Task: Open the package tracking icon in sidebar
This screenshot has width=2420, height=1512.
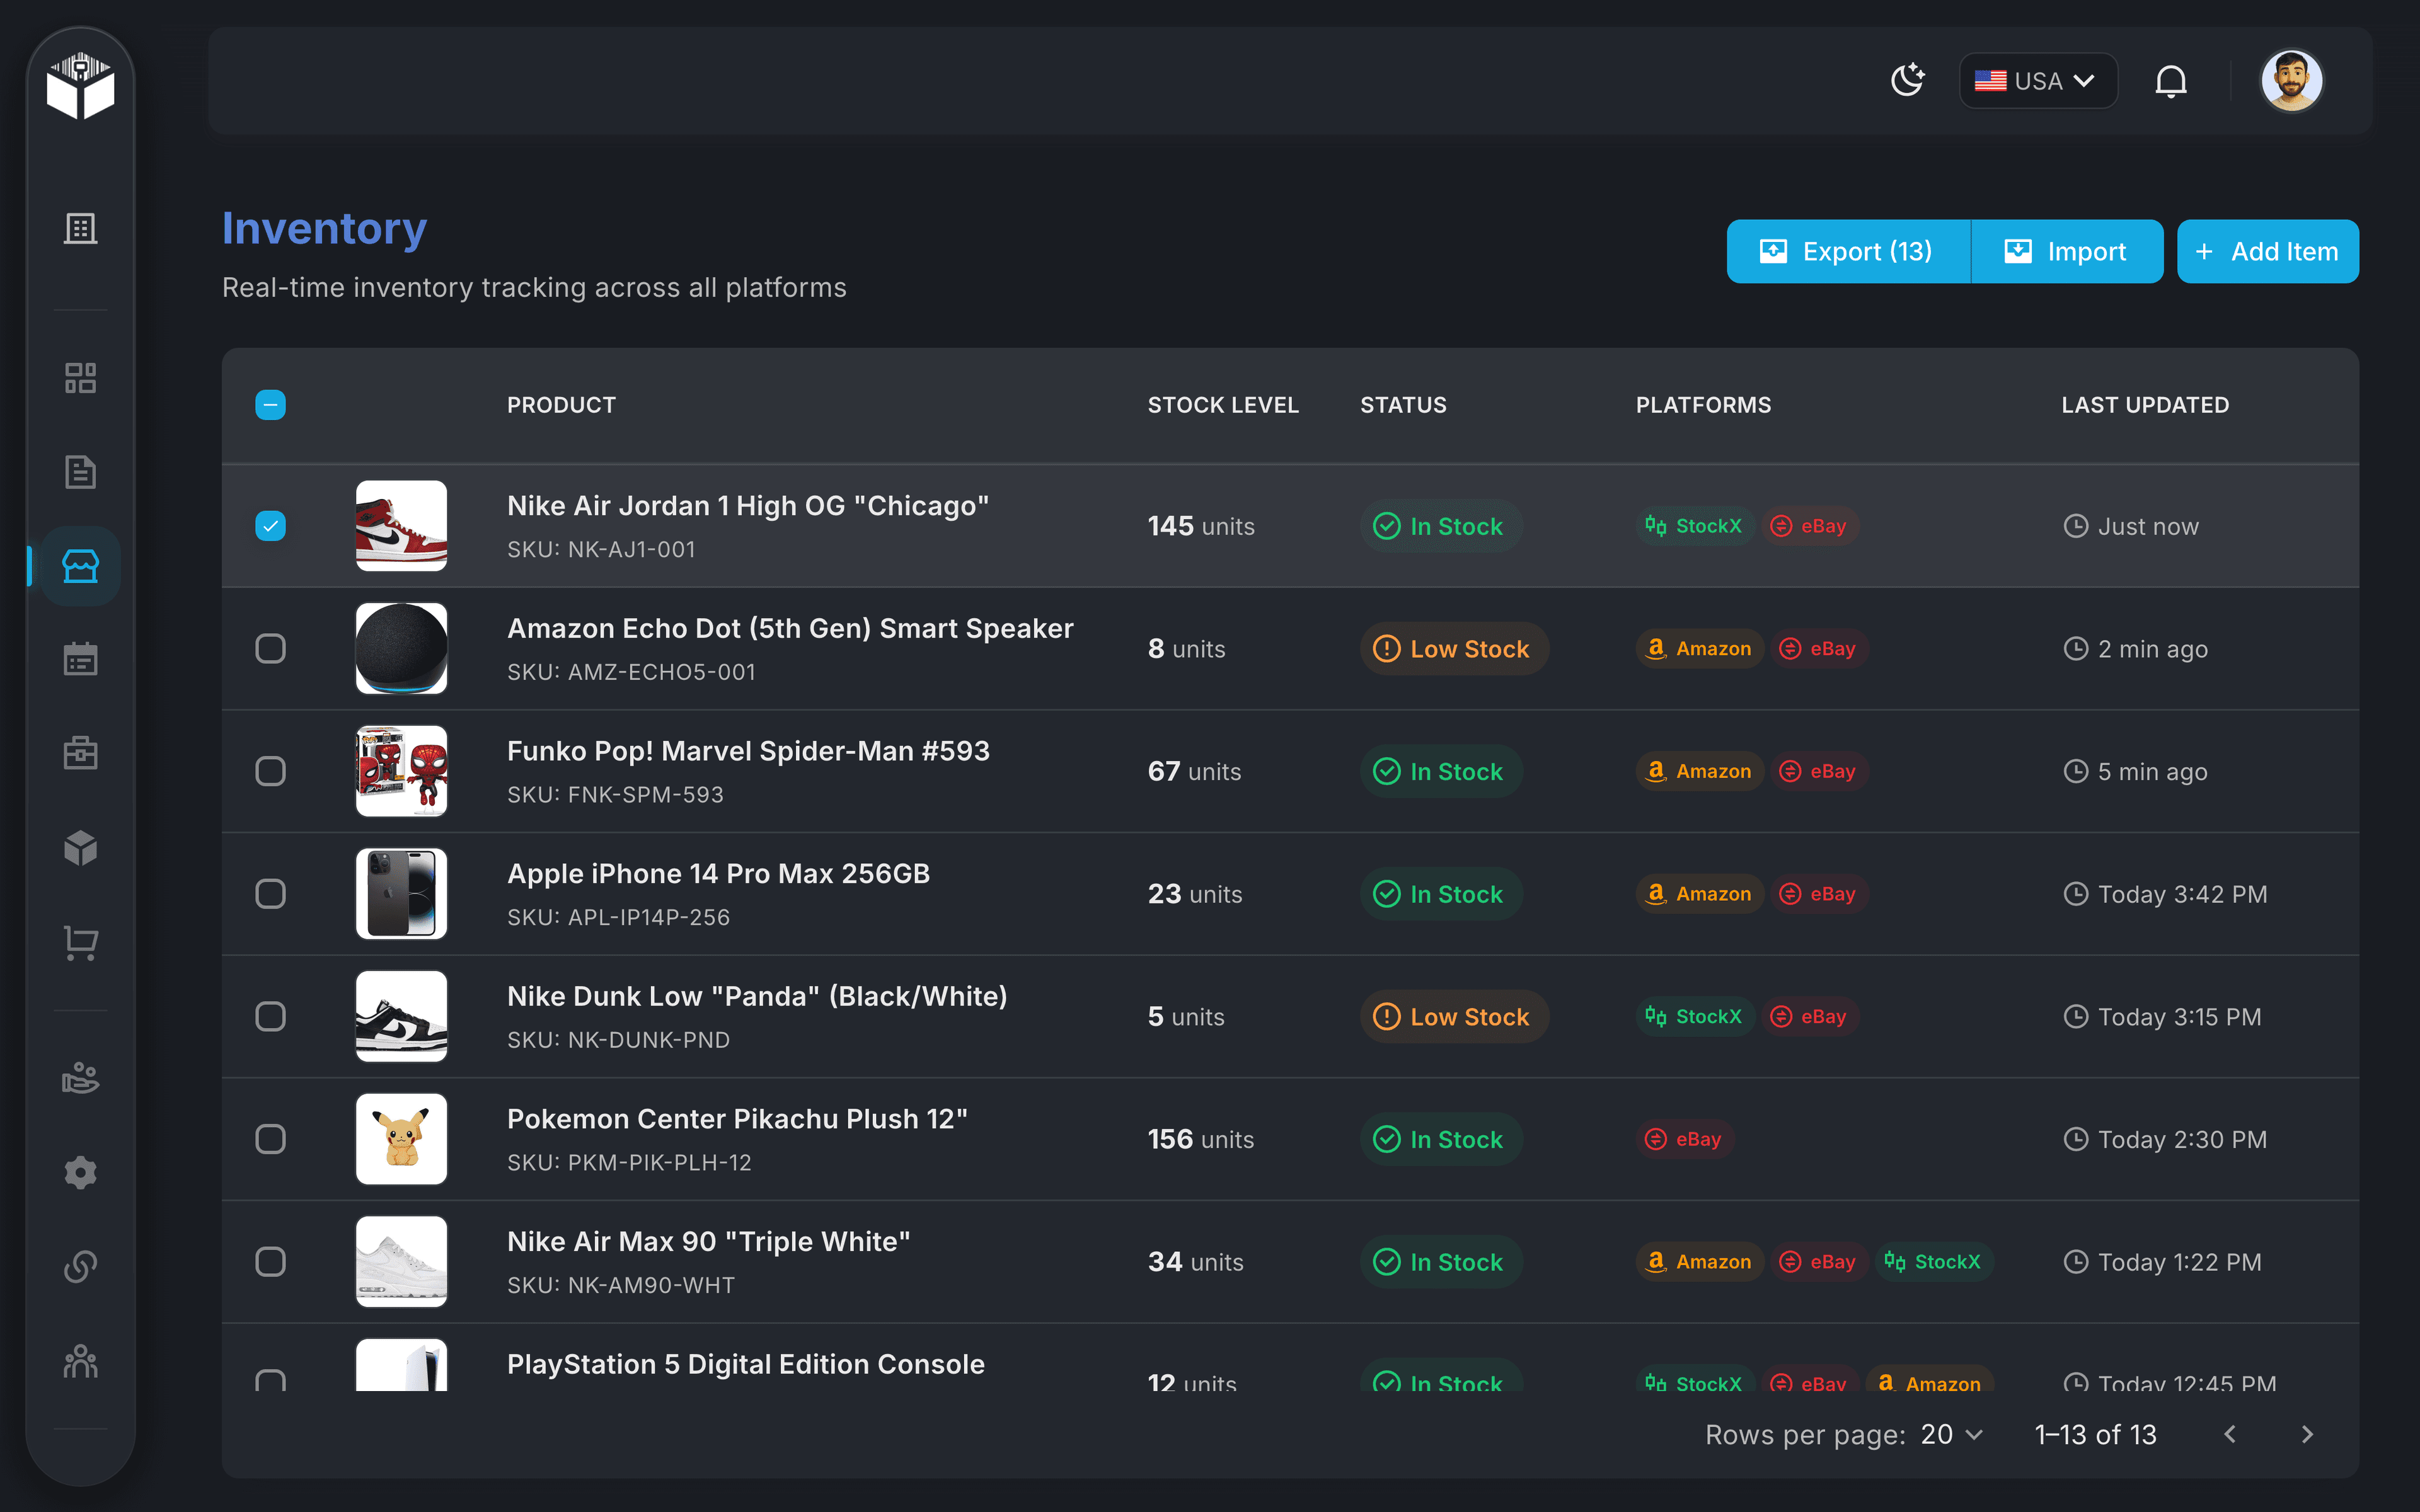Action: tap(80, 847)
